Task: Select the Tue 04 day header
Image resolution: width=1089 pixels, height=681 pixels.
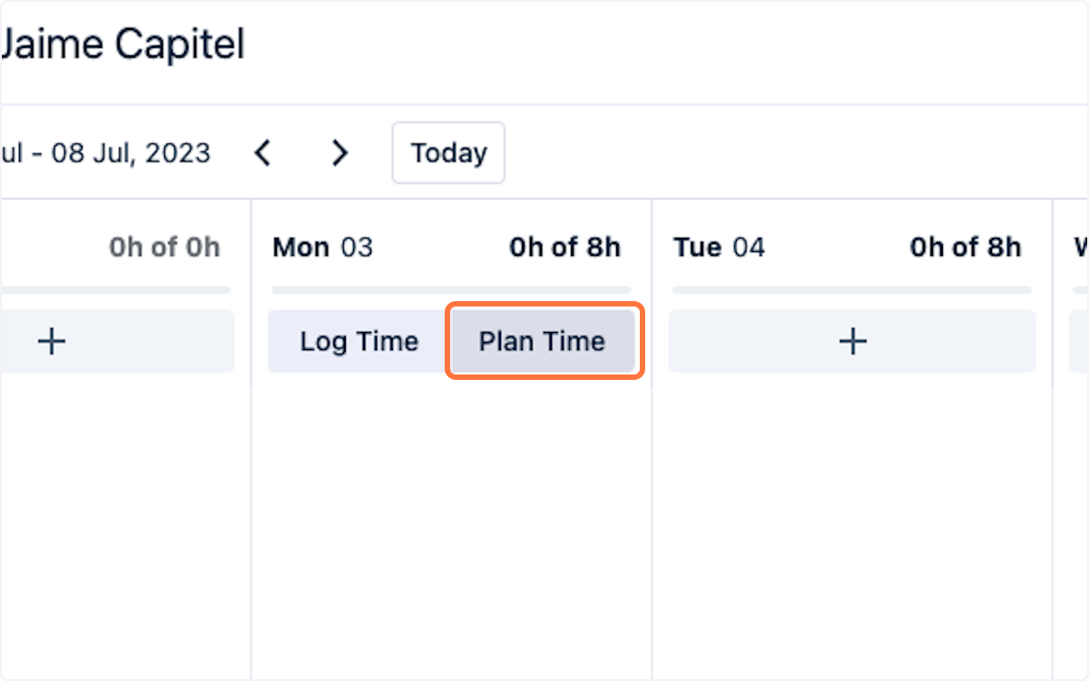Action: click(x=720, y=248)
